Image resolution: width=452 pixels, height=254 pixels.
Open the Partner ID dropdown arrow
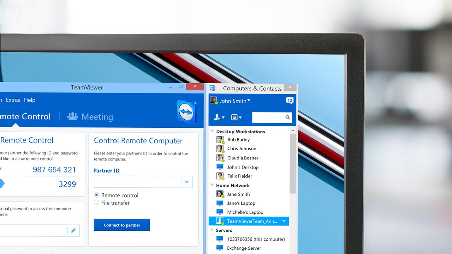[186, 182]
